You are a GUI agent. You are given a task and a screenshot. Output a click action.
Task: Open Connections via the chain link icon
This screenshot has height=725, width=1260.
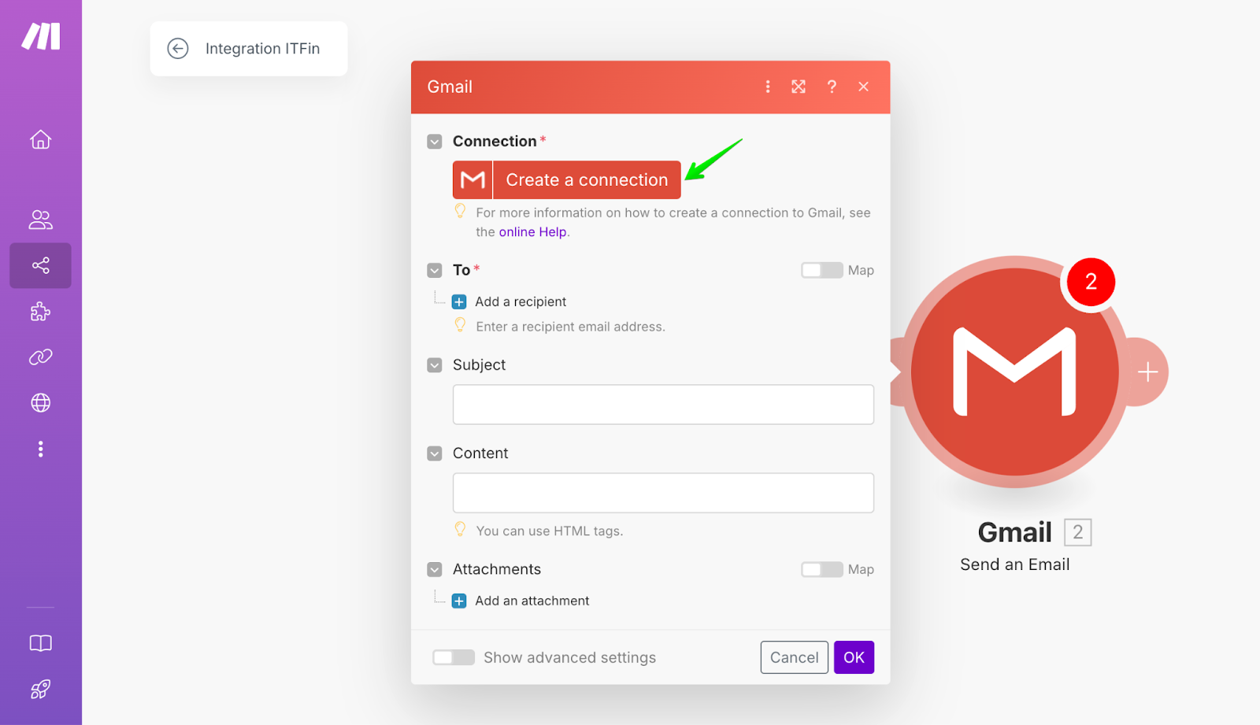point(41,357)
